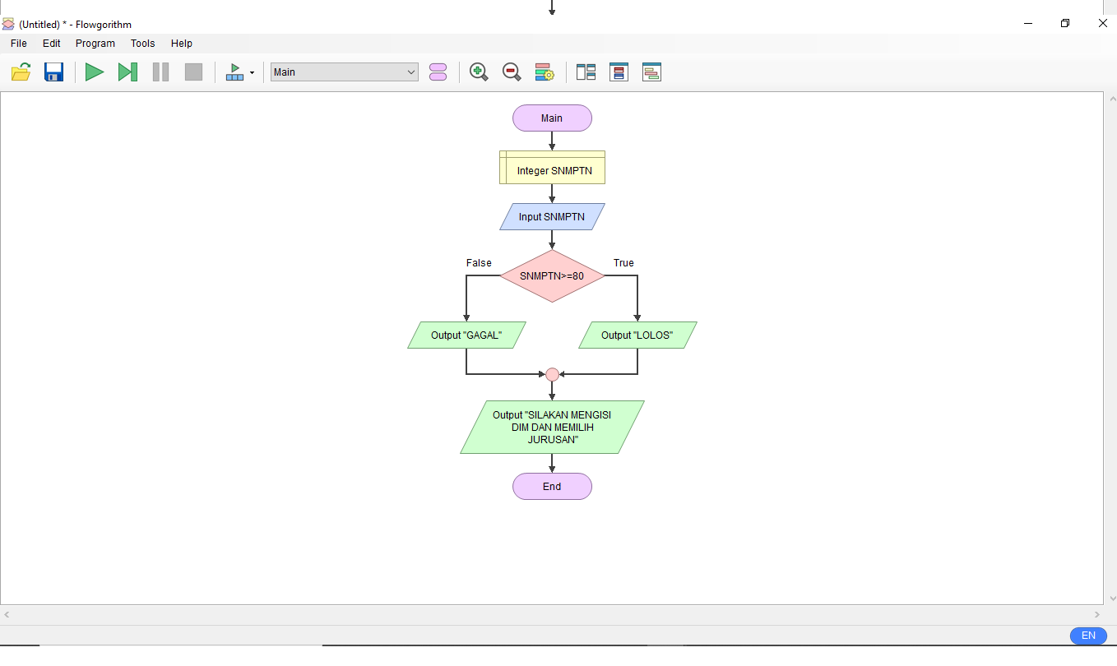
Task: Zoom out of the flowchart
Action: 511,72
